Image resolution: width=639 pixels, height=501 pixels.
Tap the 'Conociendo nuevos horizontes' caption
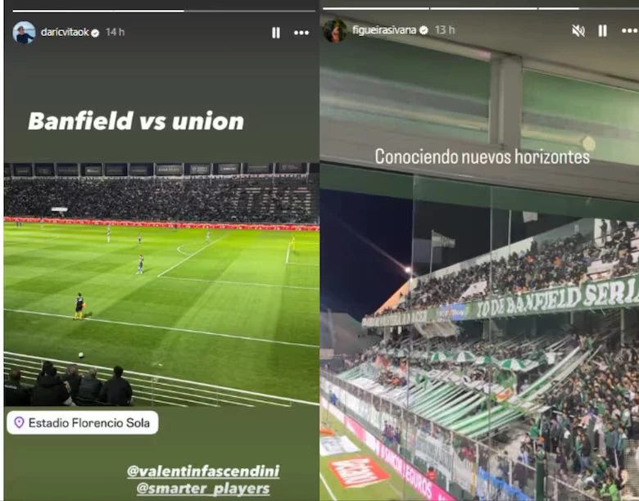[482, 157]
